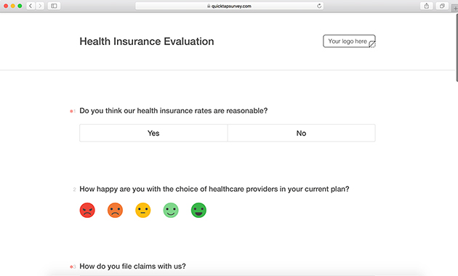Choose the neutral yellow face rating

coord(142,210)
